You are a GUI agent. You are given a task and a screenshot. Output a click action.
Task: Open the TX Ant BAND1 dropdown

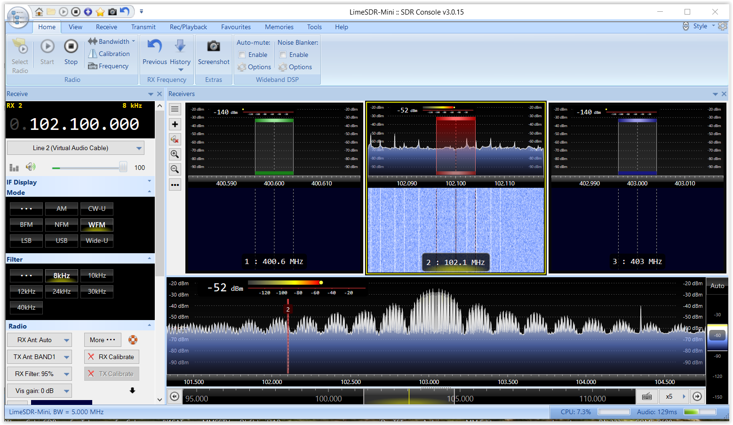coord(40,357)
